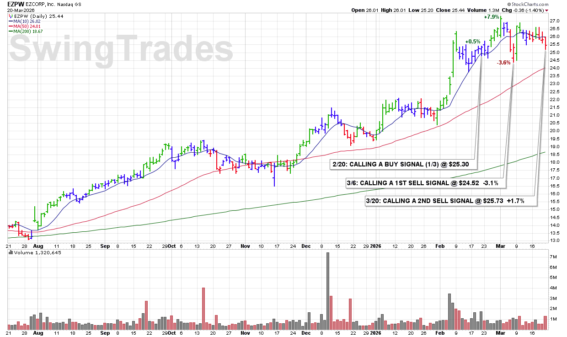Click the -3.6% red loss label
The height and width of the screenshot is (337, 567).
point(503,63)
